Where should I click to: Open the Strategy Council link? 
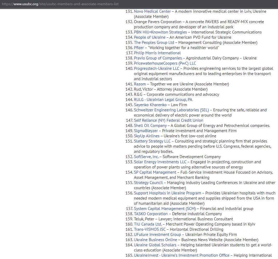(148, 183)
